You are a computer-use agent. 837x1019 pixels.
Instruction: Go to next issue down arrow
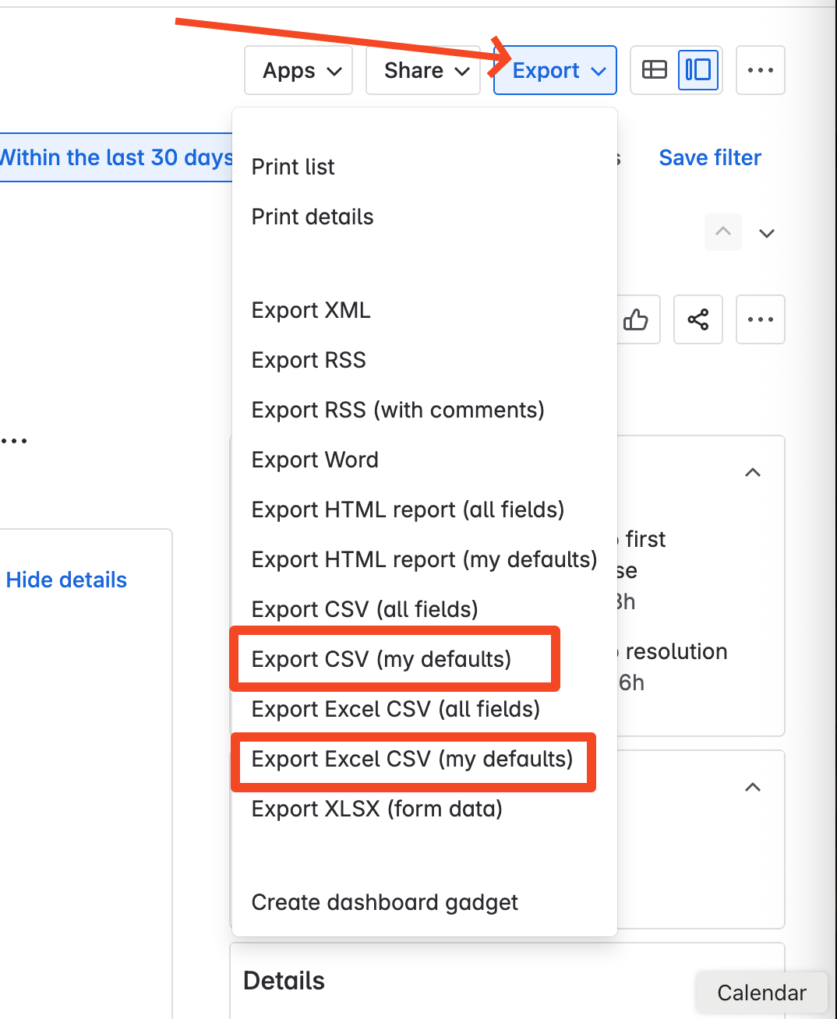(767, 233)
